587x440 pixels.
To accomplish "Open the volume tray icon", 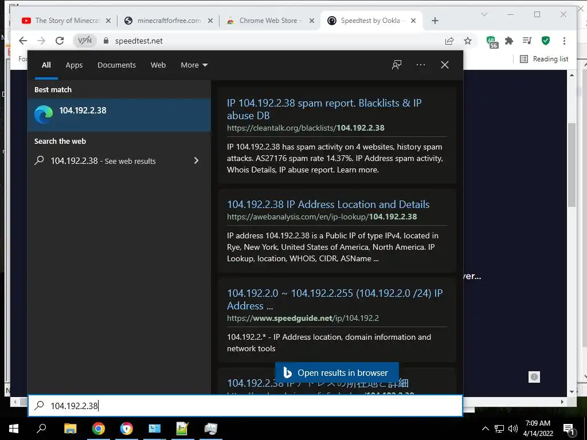I will pos(513,429).
